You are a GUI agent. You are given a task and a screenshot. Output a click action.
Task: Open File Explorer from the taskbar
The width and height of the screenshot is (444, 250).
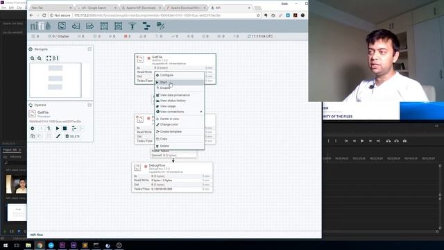coord(28,245)
